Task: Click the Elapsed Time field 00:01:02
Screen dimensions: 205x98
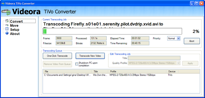Action: click(140, 38)
